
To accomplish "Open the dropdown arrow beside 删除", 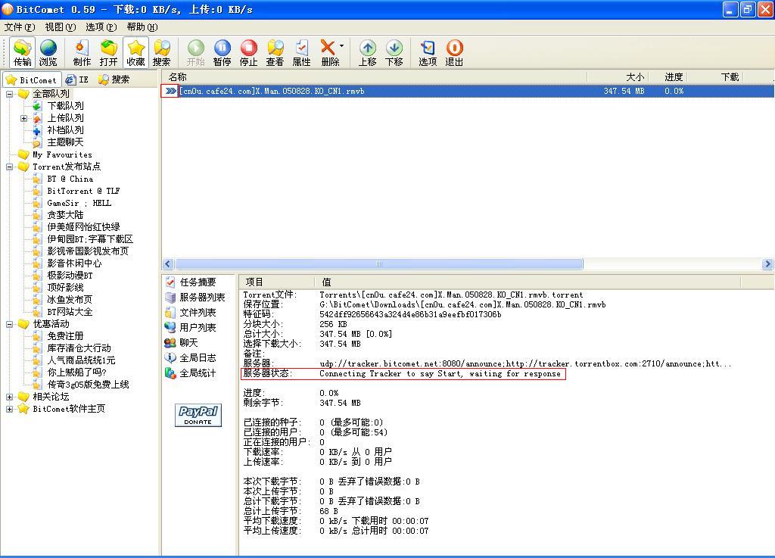I will coord(341,46).
